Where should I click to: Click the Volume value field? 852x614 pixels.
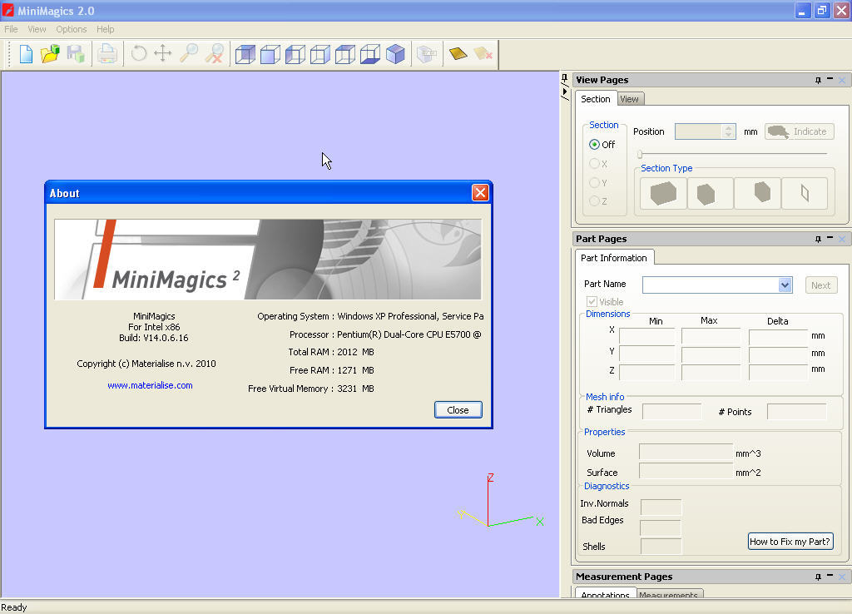686,453
